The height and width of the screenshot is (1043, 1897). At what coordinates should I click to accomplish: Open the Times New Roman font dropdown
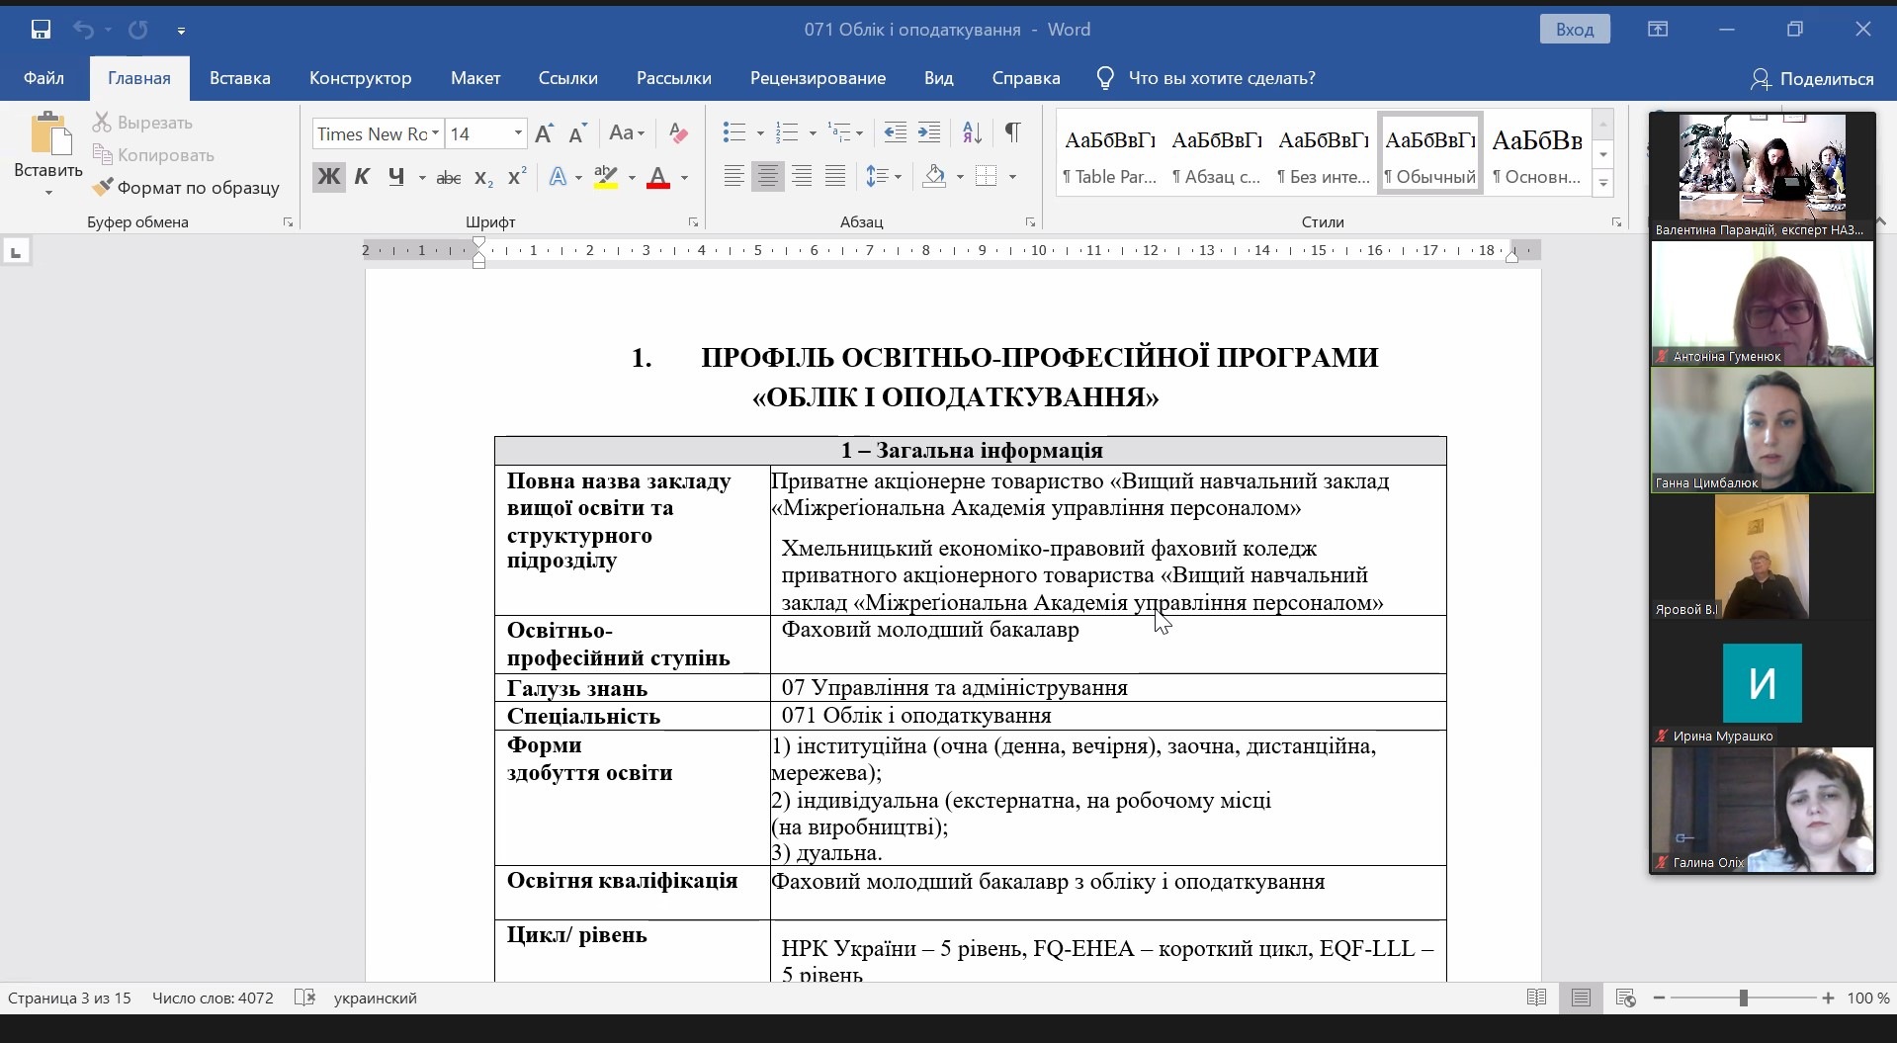(435, 133)
